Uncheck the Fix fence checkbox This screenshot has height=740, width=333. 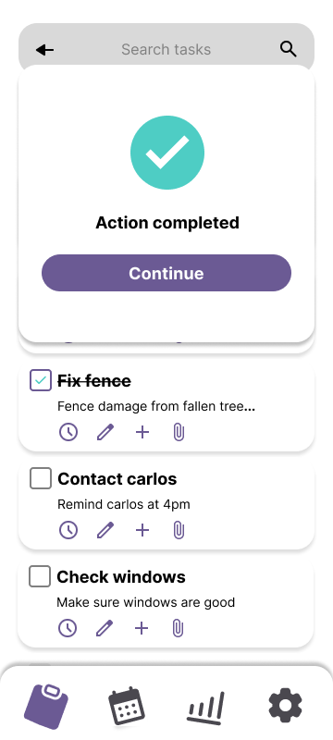(41, 380)
